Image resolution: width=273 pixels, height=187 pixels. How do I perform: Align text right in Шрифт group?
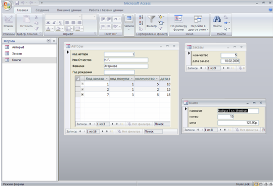(x=79, y=23)
